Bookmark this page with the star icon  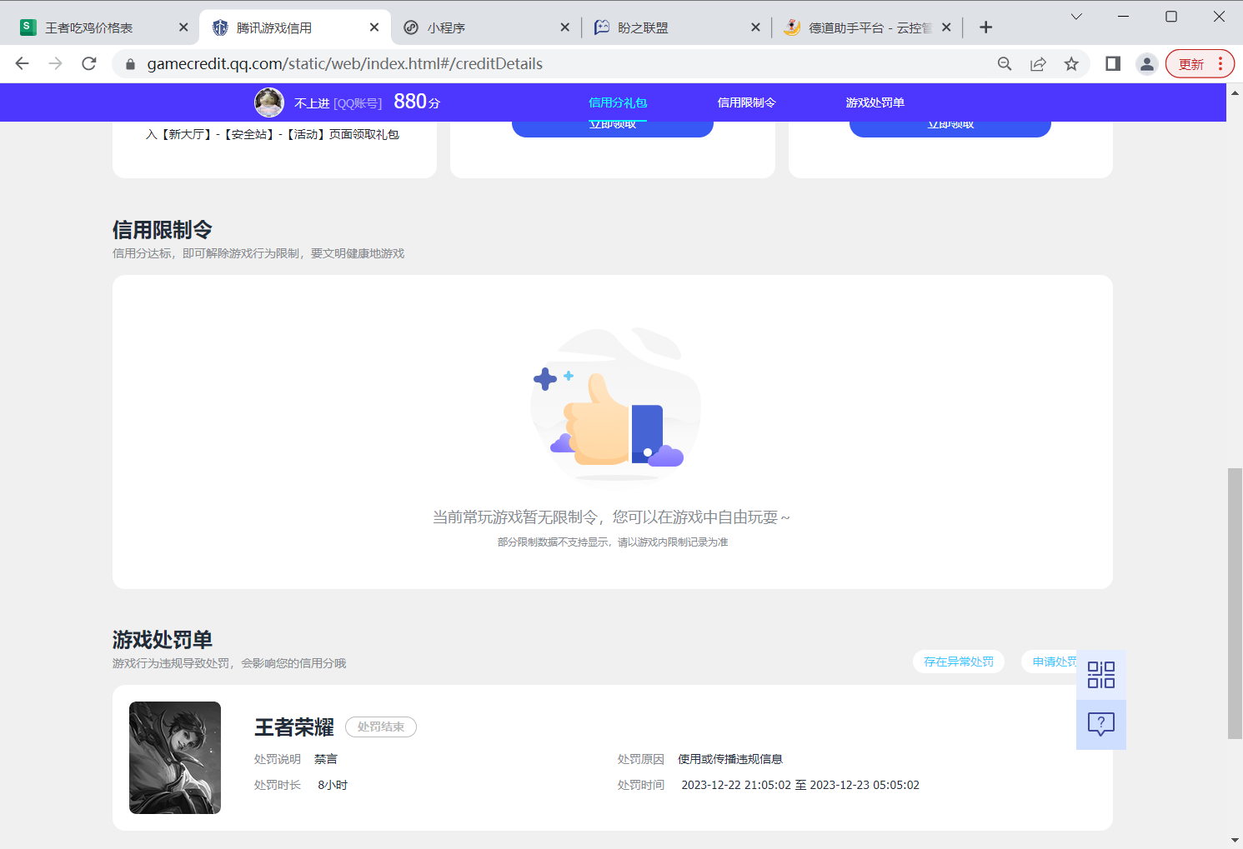pyautogui.click(x=1071, y=64)
